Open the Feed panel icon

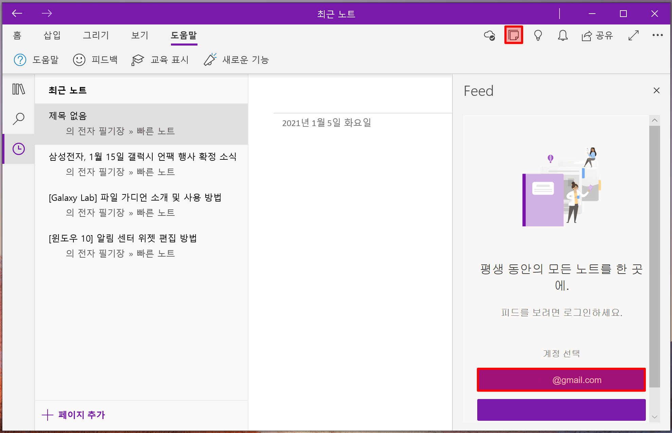point(513,35)
